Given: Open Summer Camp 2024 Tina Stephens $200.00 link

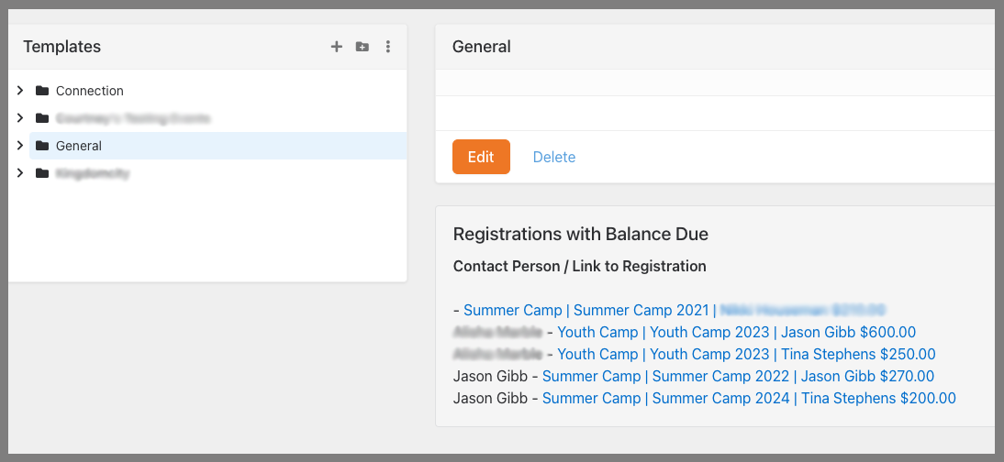Looking at the screenshot, I should (x=749, y=398).
